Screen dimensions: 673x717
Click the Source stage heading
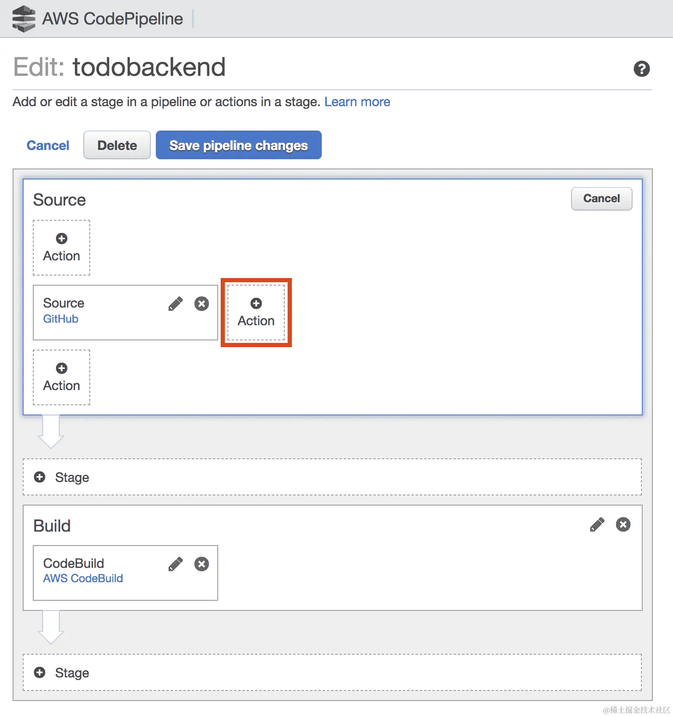(x=59, y=200)
